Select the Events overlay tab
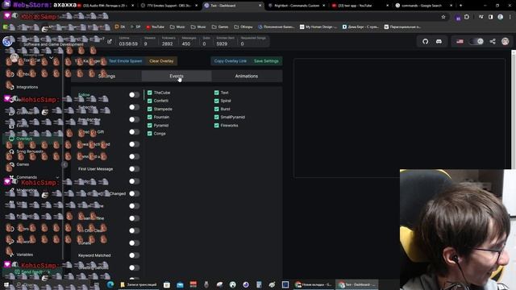516x290 pixels. 177,76
